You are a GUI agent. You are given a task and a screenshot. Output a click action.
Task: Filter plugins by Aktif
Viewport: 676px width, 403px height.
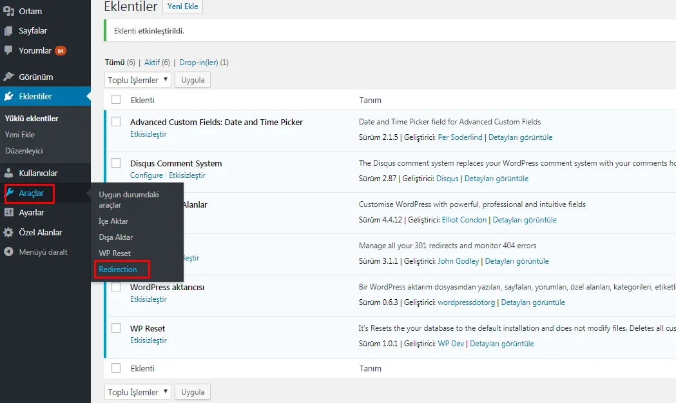coord(151,63)
